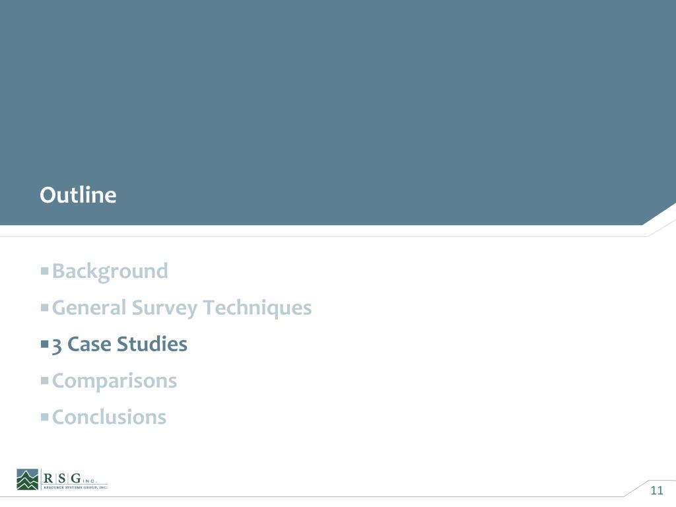The image size is (676, 507).
Task: Click the letter G in the RSG logo
Action: [76, 478]
